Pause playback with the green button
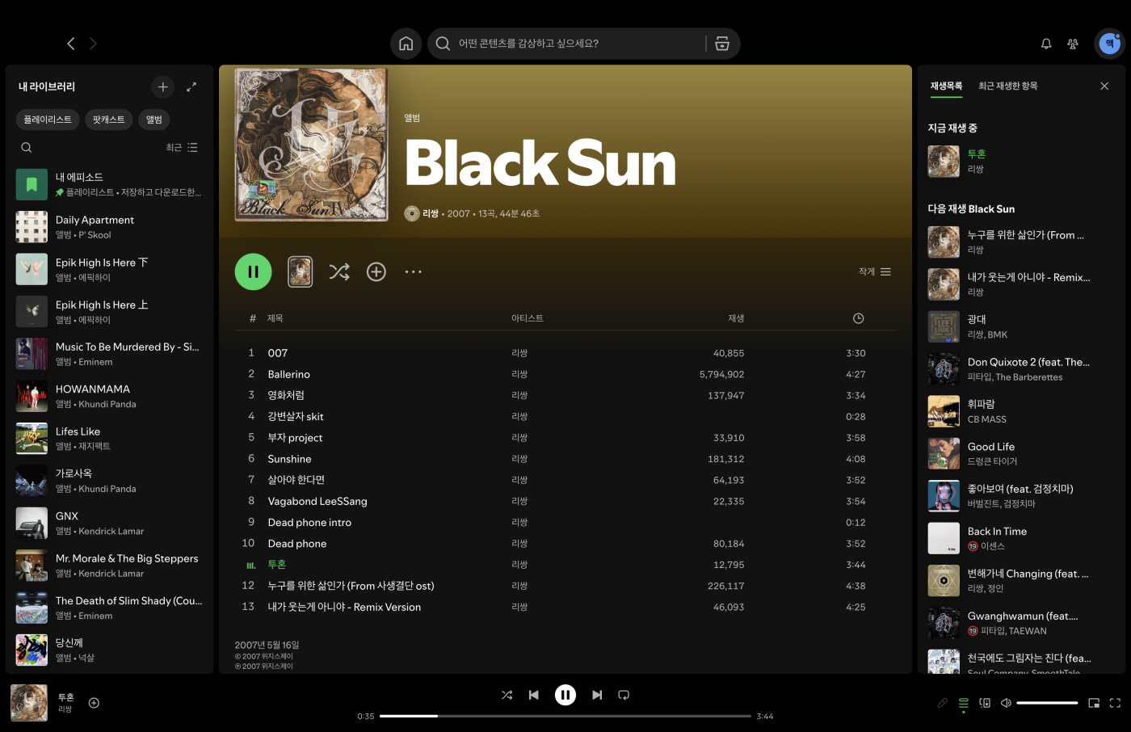 tap(253, 272)
